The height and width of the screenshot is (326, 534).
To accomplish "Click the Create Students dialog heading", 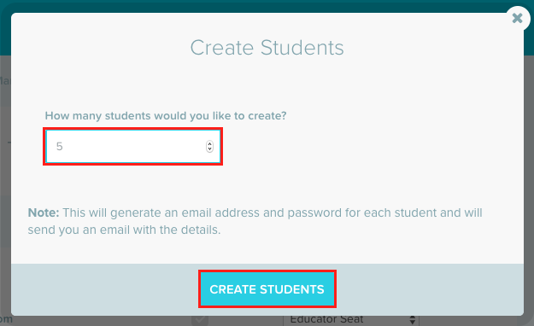I will coord(267,47).
